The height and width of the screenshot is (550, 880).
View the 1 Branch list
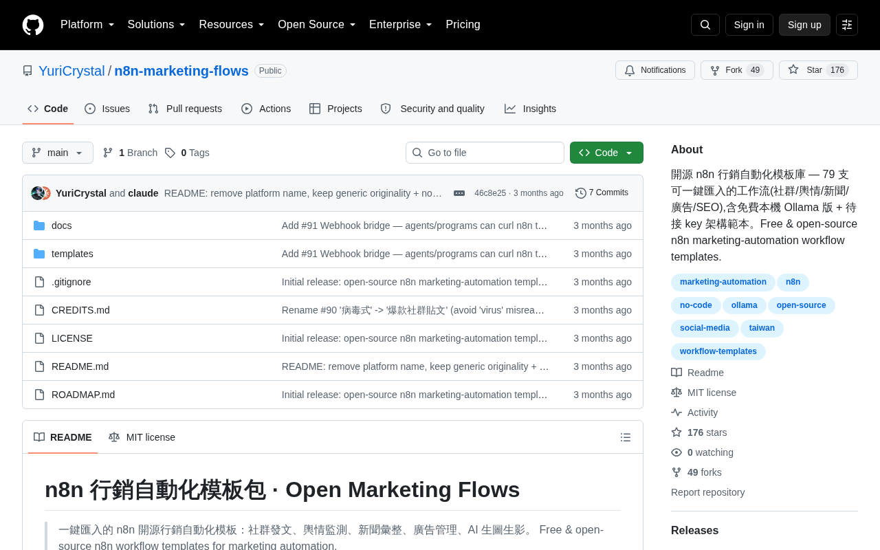point(131,153)
